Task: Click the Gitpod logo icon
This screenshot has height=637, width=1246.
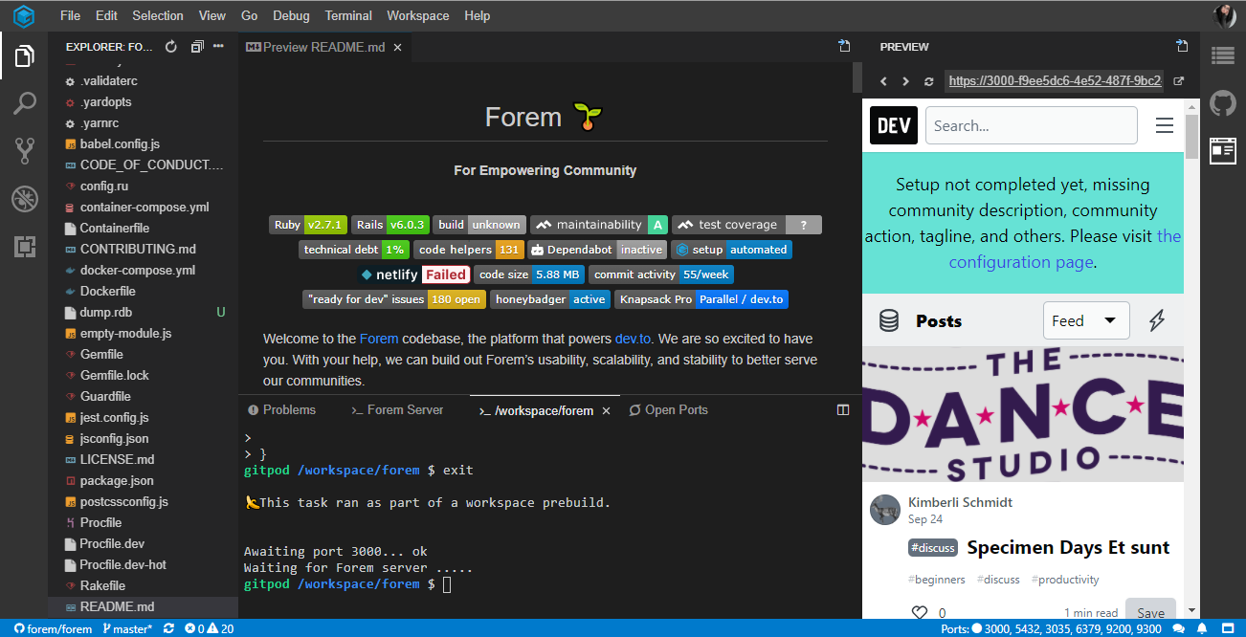Action: click(x=24, y=15)
